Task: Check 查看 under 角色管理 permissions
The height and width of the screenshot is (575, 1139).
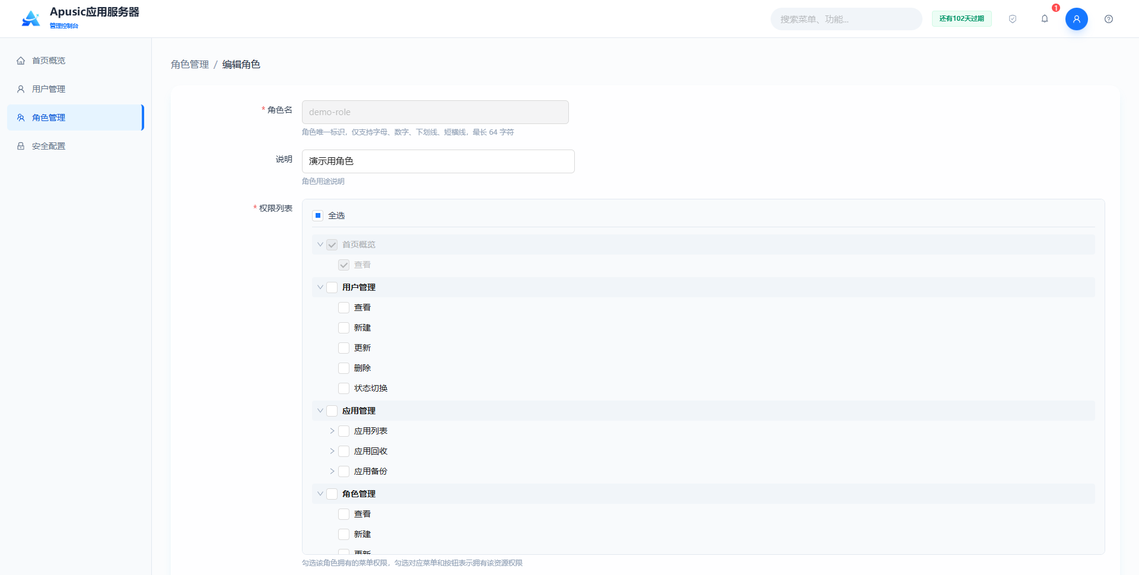Action: 344,514
